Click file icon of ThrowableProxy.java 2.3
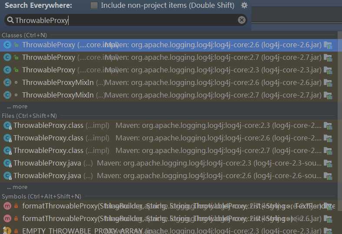Screen dimensions: 342x234 point(8,163)
